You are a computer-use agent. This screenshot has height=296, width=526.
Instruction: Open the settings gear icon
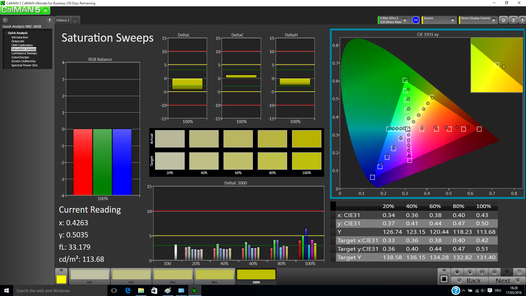(504, 20)
